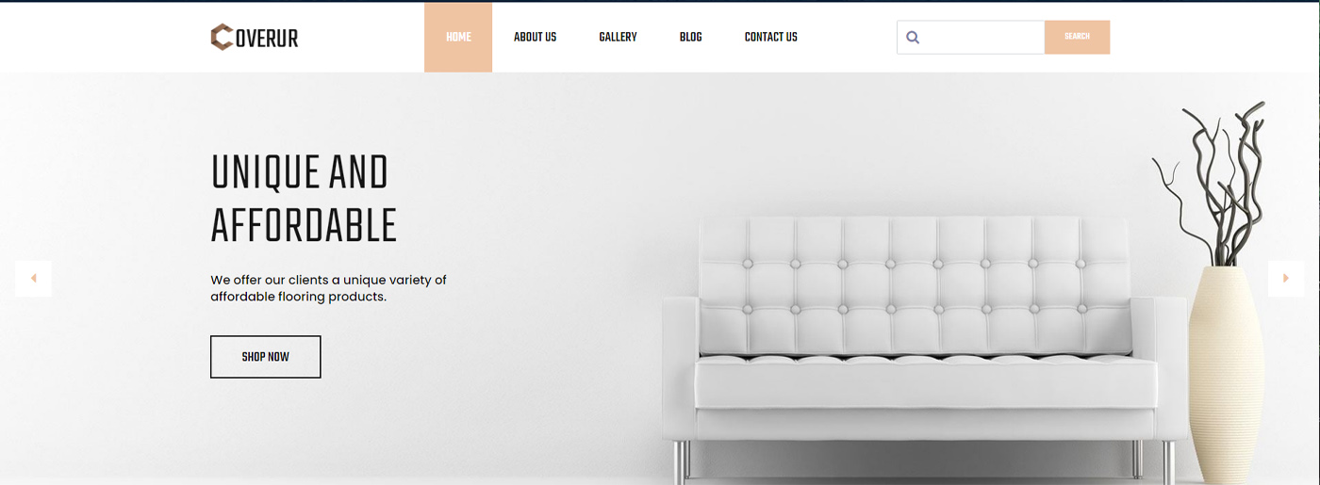Click the twisted dark branches in vase
Screen dimensions: 1320x485
point(1212,184)
